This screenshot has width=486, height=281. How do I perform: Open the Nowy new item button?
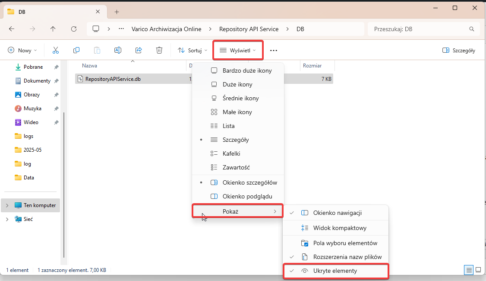click(x=22, y=50)
